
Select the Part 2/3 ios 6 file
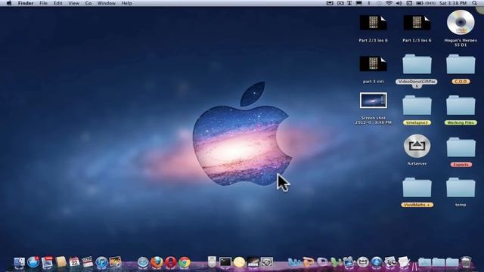point(373,29)
